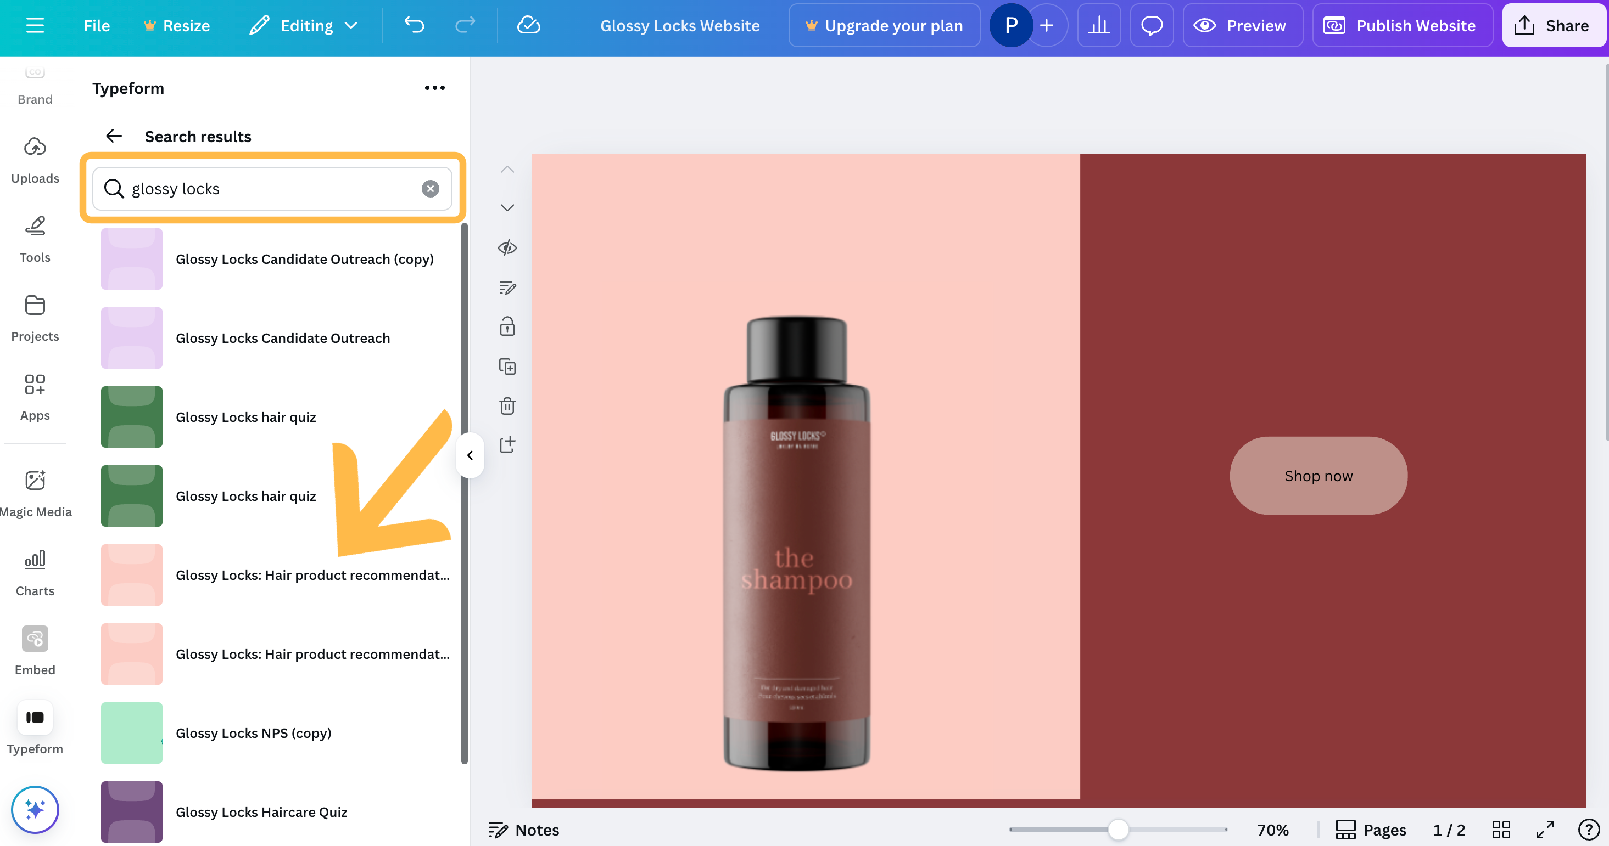Image resolution: width=1609 pixels, height=846 pixels.
Task: Click the Shop now button on canvas
Action: tap(1319, 476)
